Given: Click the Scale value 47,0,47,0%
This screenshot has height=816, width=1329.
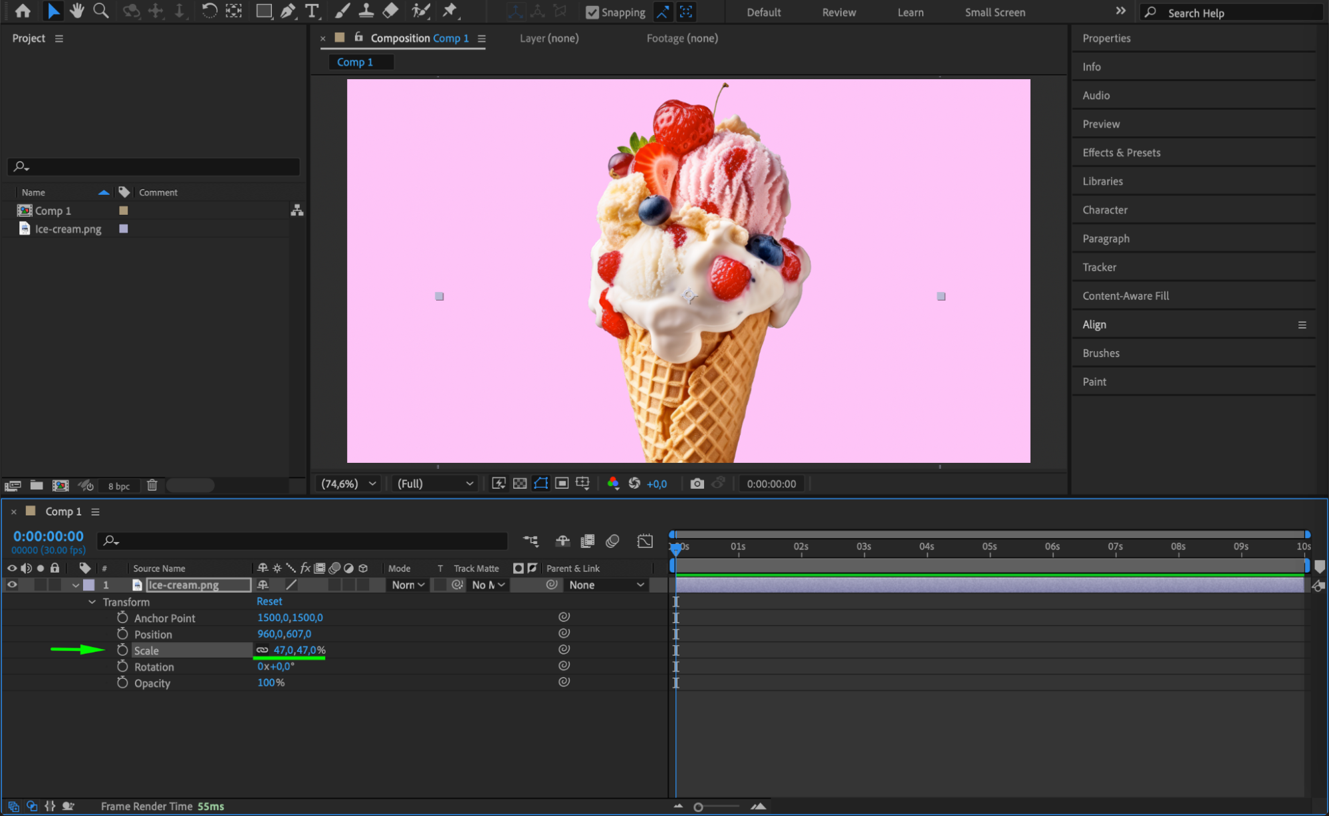Looking at the screenshot, I should click(299, 650).
